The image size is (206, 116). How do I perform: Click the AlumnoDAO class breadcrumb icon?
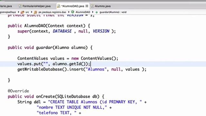coord(72,12)
